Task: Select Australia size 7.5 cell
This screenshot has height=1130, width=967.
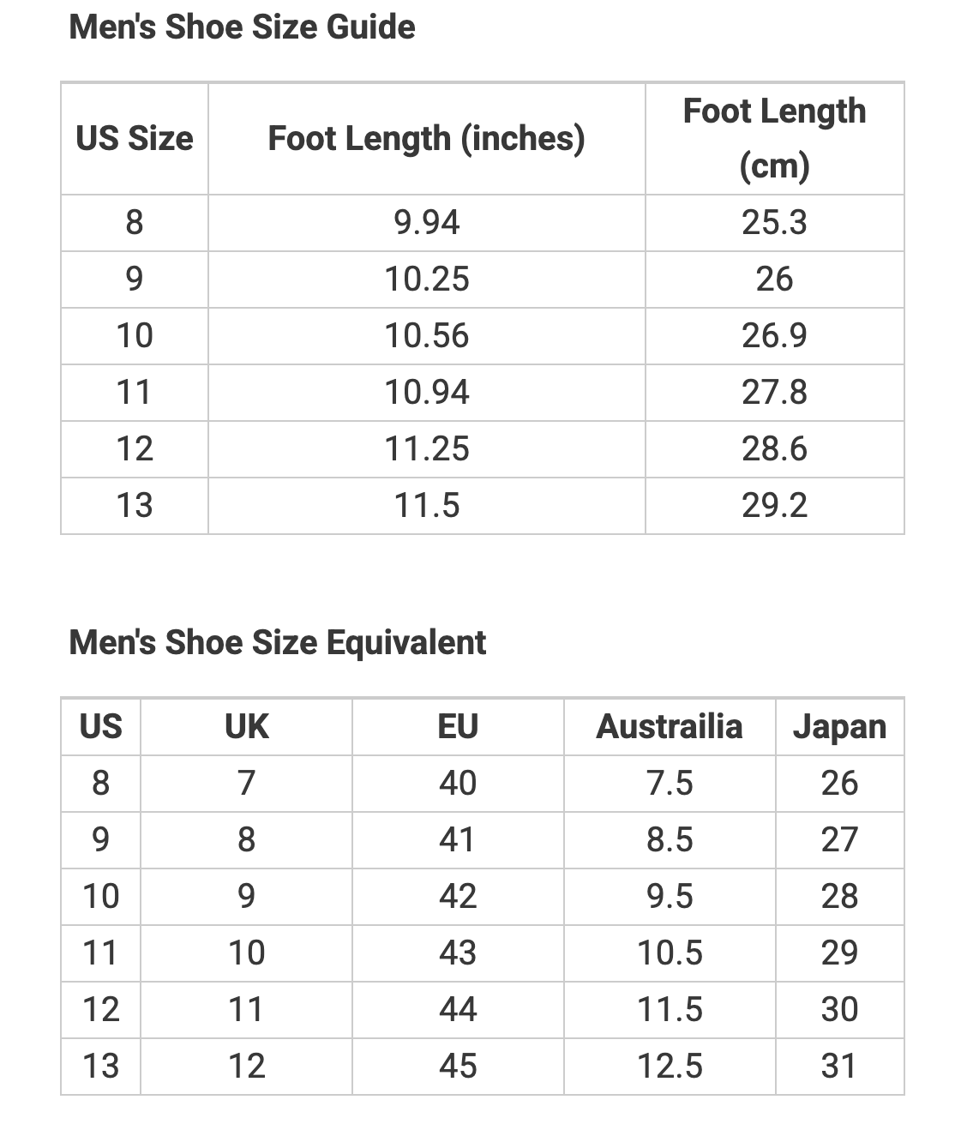Action: (x=670, y=784)
